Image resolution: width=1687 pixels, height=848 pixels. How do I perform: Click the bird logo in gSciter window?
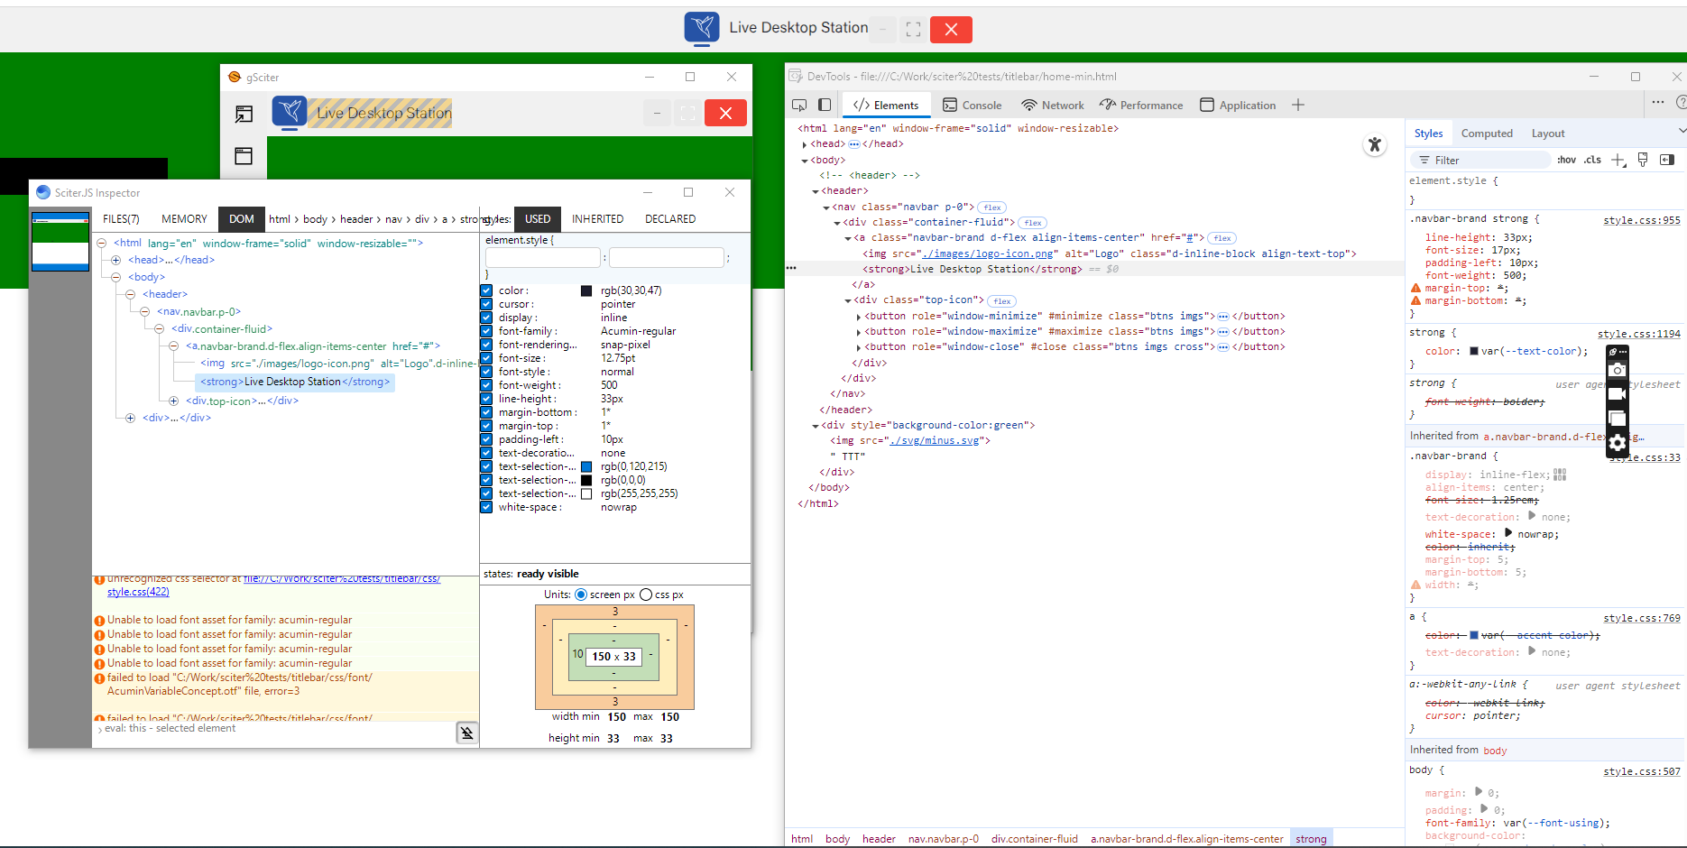(290, 112)
